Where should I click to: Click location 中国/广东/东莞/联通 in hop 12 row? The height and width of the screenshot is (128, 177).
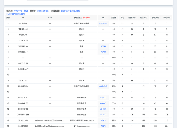coord(82,86)
